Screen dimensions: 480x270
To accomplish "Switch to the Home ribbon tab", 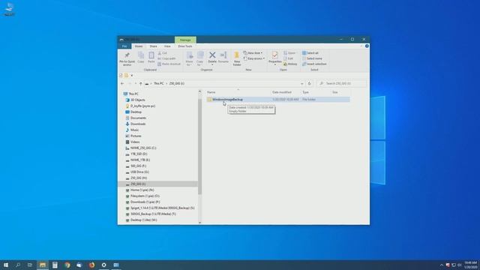I will [139, 46].
